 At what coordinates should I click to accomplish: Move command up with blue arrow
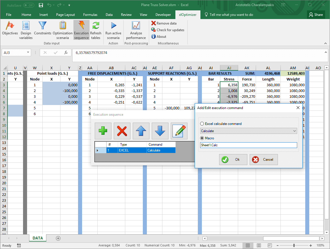(x=141, y=131)
